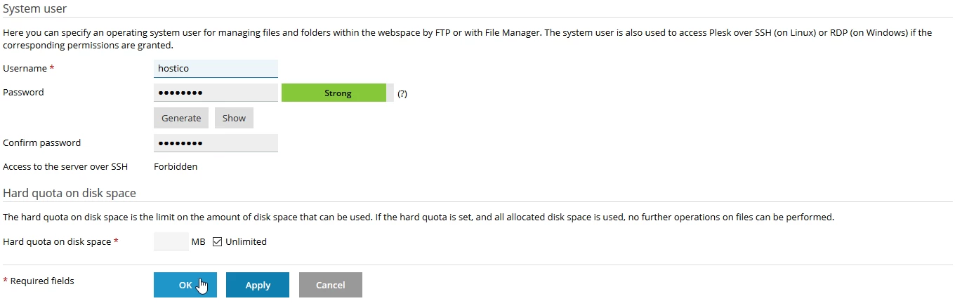955x308 pixels.
Task: Click the Hard quota on disk space heading
Action: 70,193
